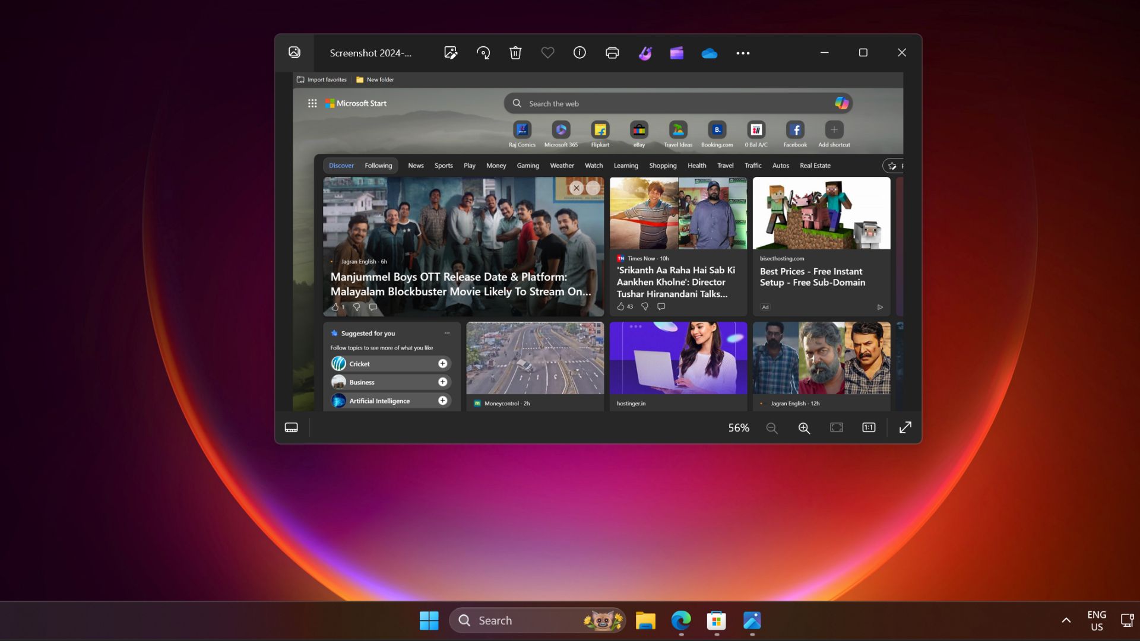This screenshot has height=641, width=1140.
Task: Select the Following tab
Action: (378, 165)
